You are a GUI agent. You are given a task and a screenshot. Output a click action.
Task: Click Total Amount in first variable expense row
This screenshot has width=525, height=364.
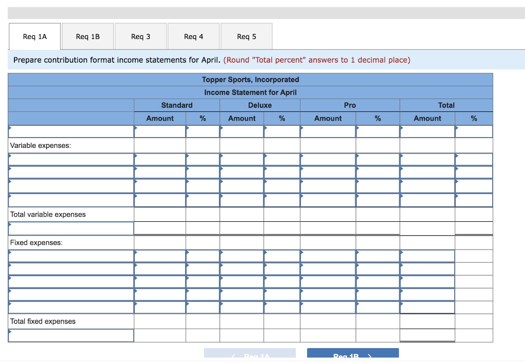[428, 160]
